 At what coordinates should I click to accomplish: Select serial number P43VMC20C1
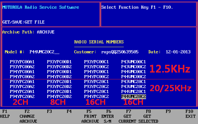point(133,82)
